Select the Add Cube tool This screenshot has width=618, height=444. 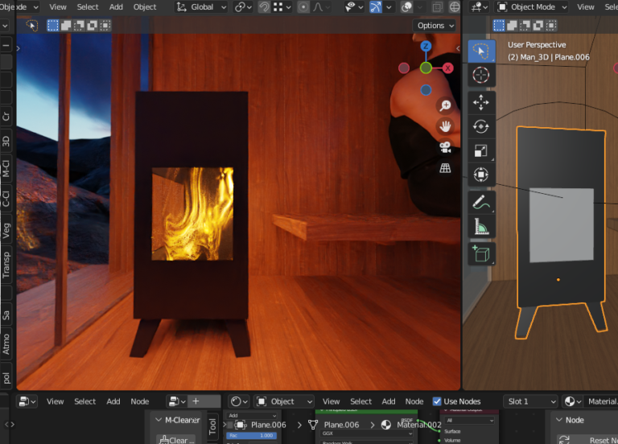pos(481,254)
